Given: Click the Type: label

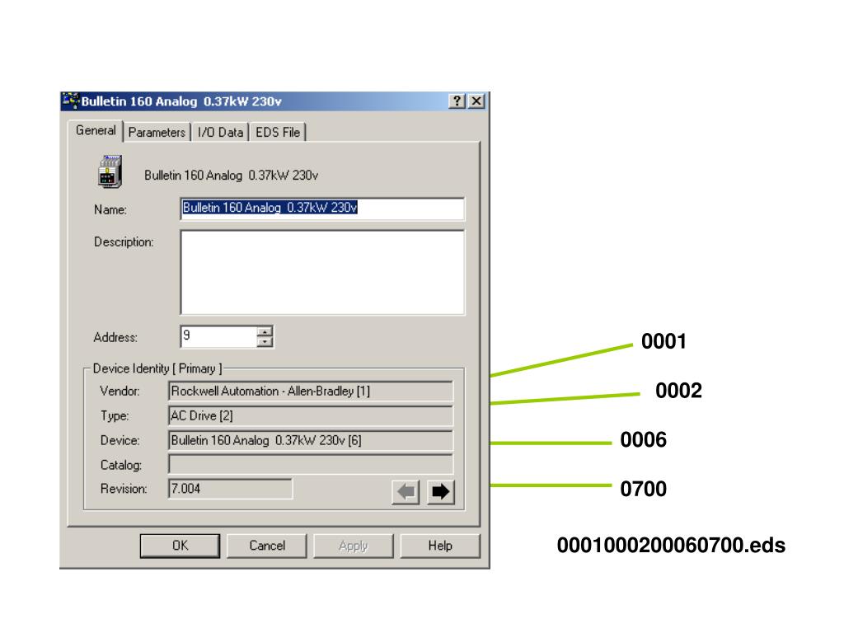Looking at the screenshot, I should tap(115, 416).
